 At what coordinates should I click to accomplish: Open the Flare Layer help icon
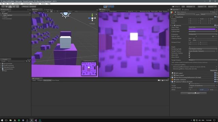click(215, 75)
